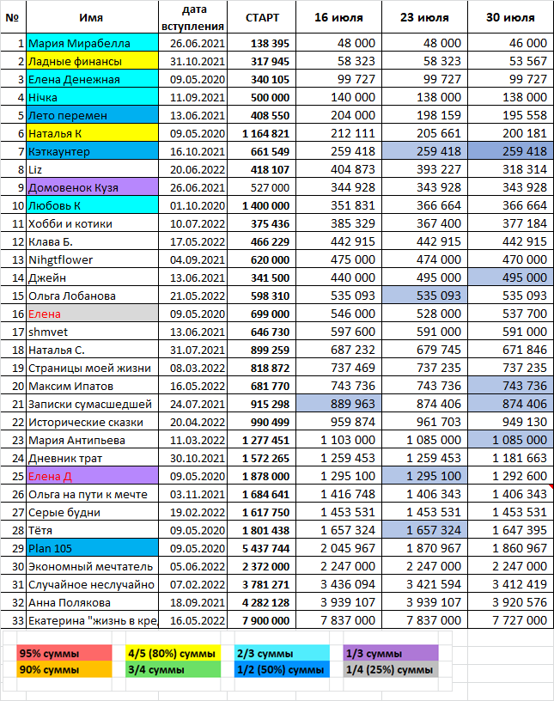Image resolution: width=554 pixels, height=701 pixels.
Task: Click the cell 'Любовь К'
Action: point(92,205)
